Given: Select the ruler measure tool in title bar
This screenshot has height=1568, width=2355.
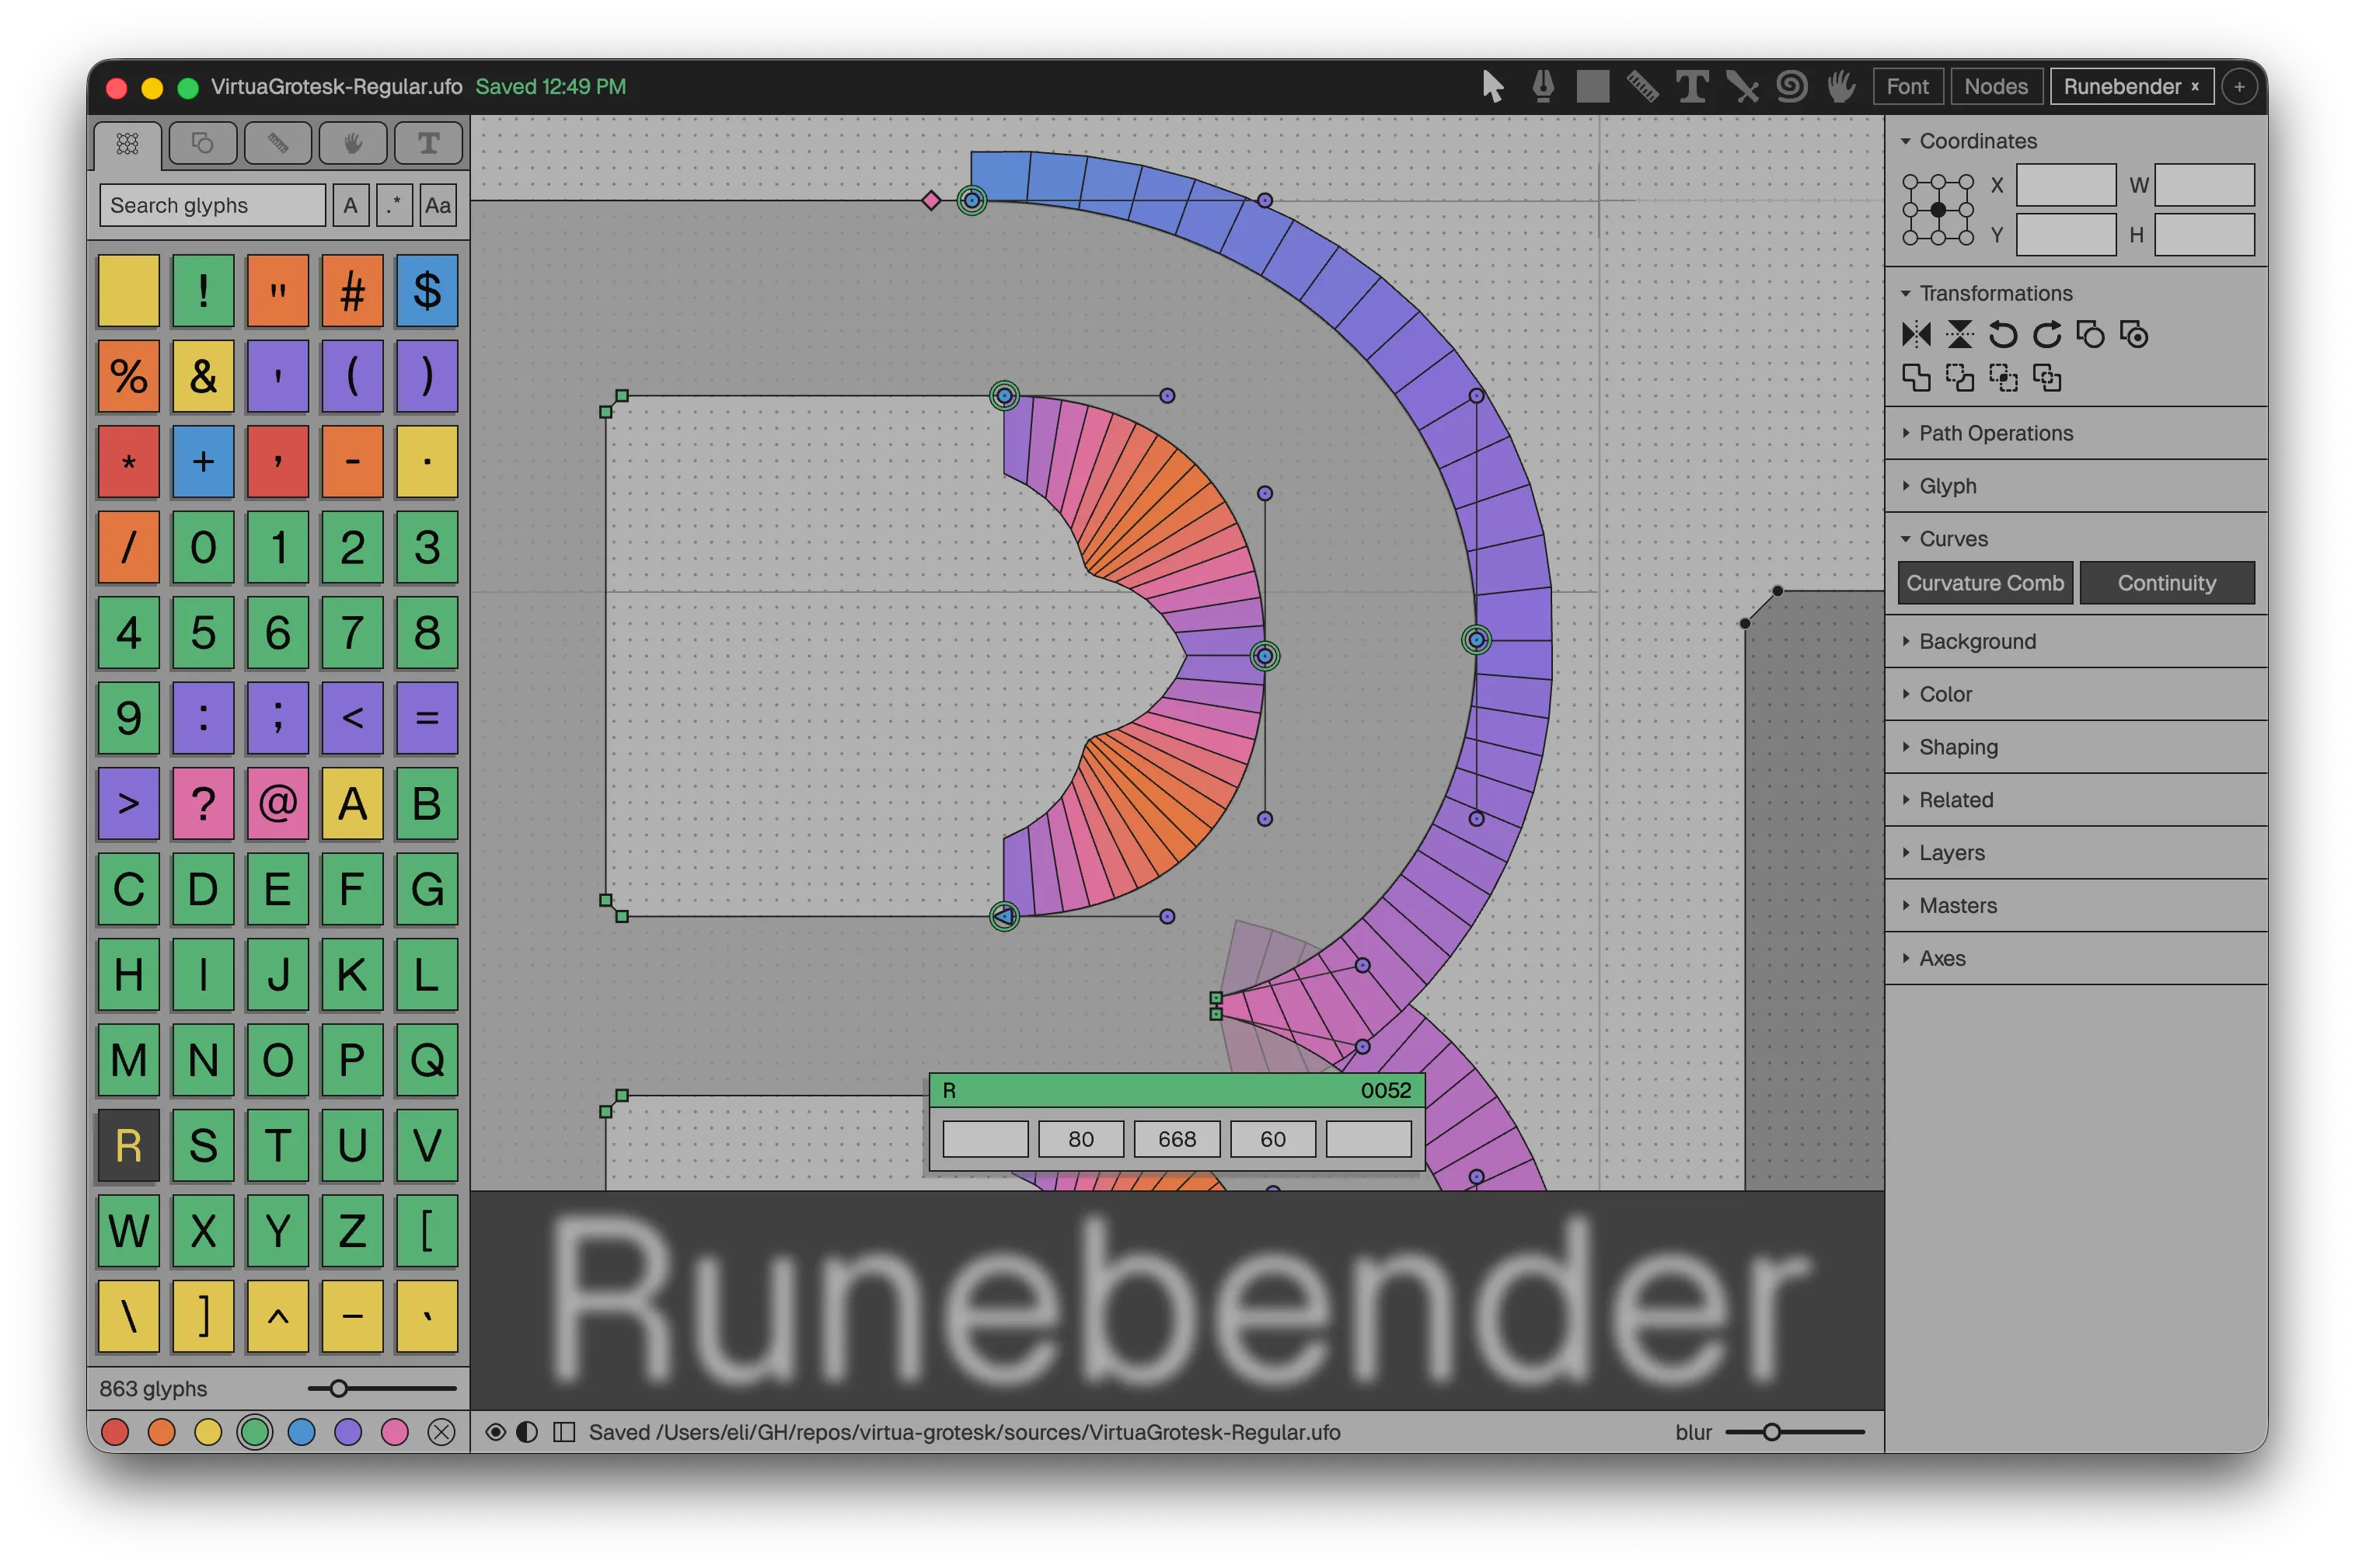Looking at the screenshot, I should (1642, 87).
